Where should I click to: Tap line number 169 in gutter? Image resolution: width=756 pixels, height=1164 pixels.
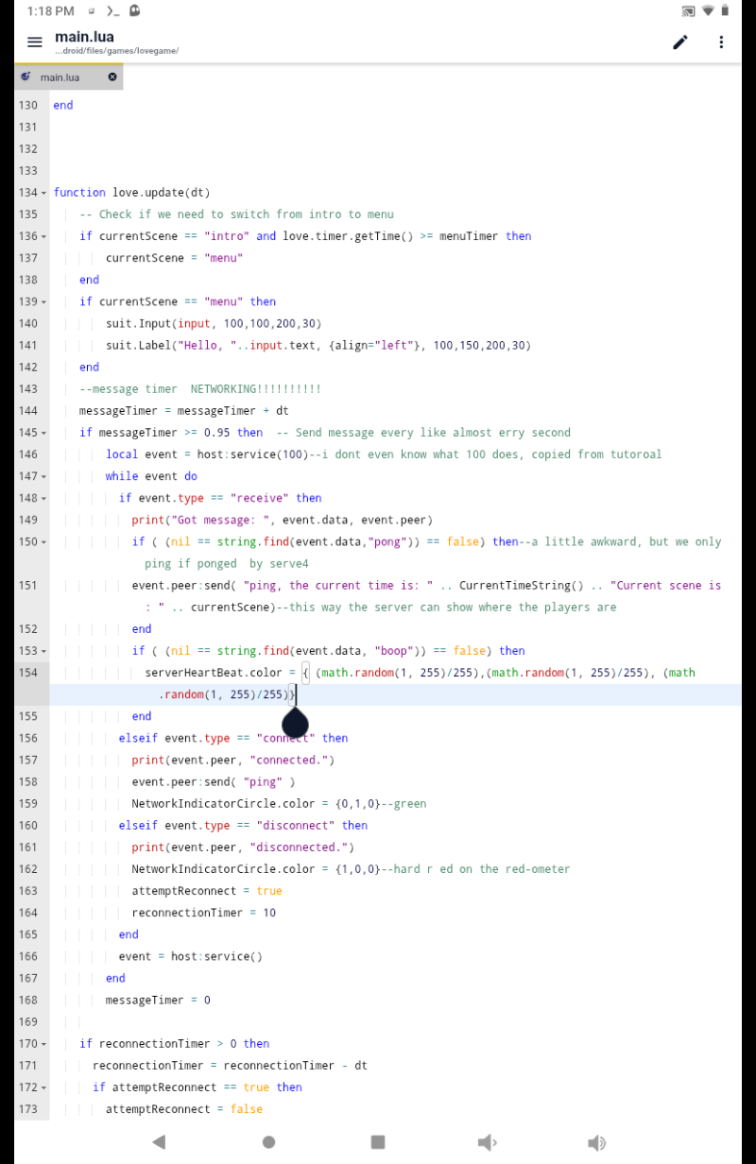pos(27,1021)
